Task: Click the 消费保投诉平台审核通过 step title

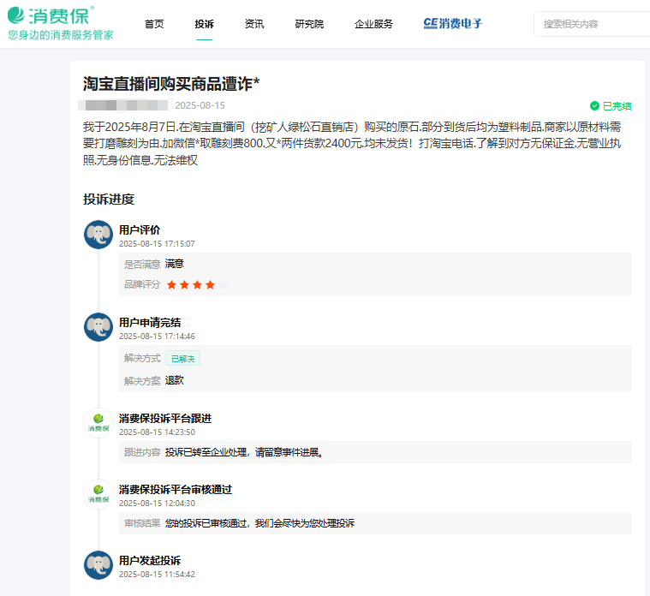Action: (176, 490)
